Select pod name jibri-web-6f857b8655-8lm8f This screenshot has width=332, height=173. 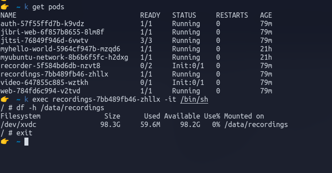point(52,32)
